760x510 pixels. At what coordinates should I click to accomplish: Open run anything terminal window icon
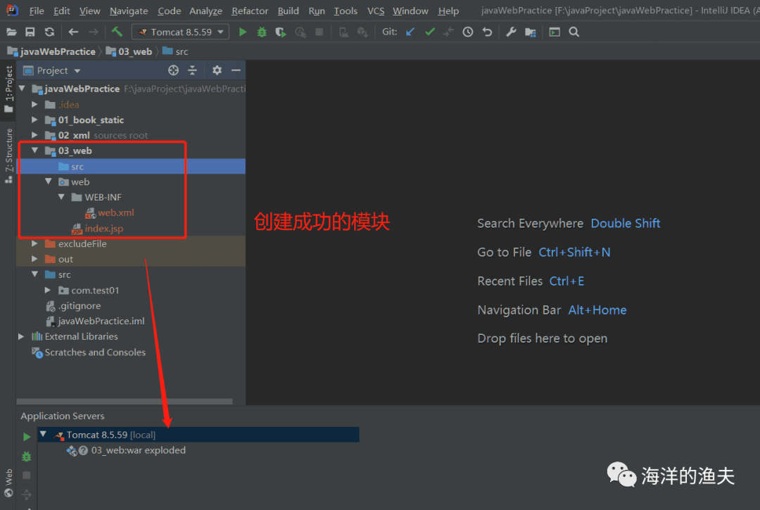(555, 32)
